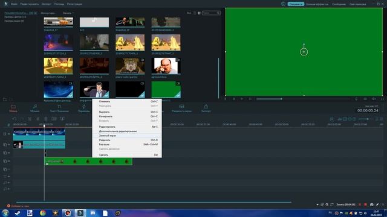Image resolution: width=387 pixels, height=217 pixels.
Task: Open the Сообщения link in the title bar
Action: tap(339, 4)
